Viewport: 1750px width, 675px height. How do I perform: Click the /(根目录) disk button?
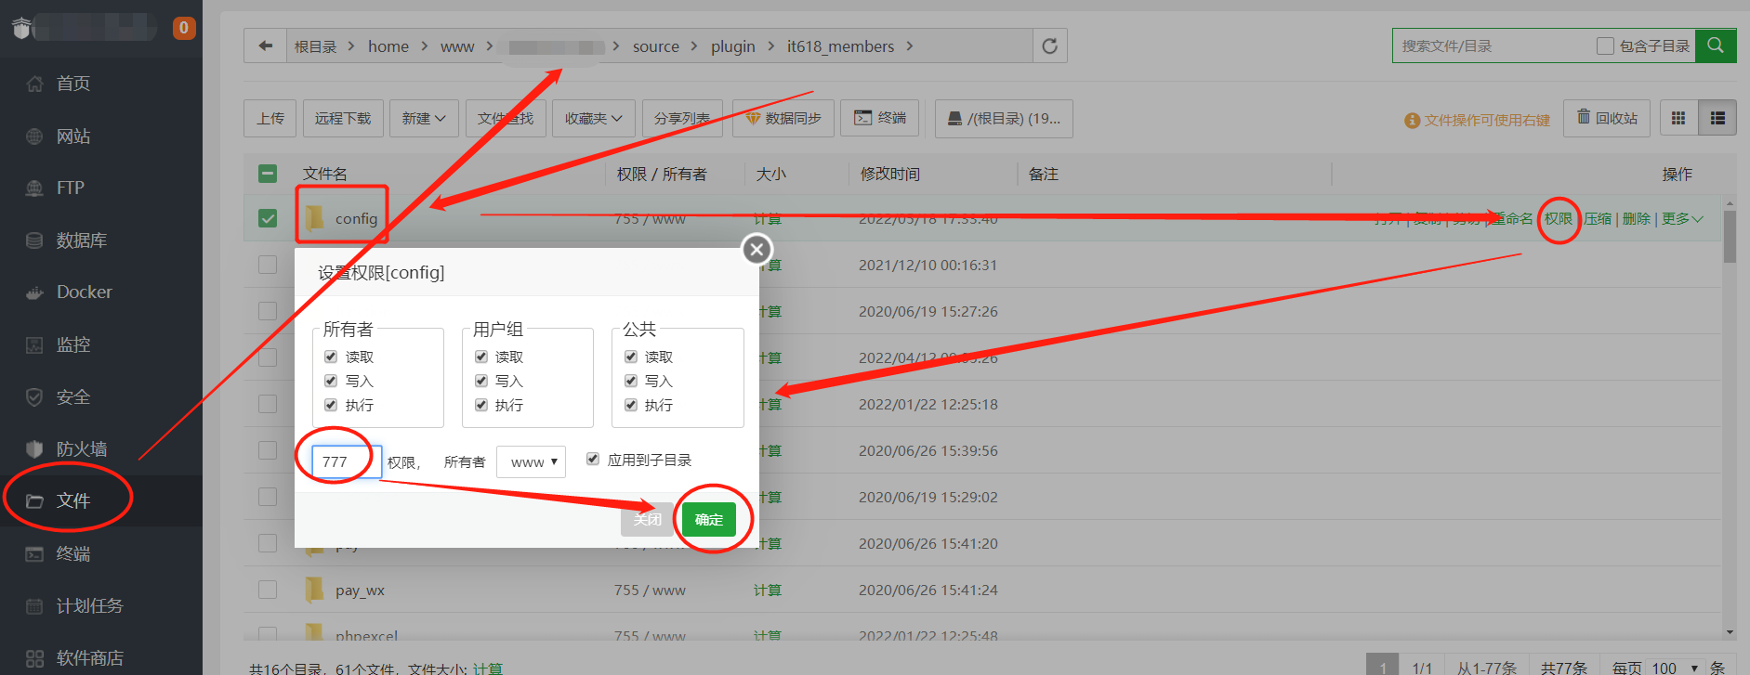pyautogui.click(x=1004, y=118)
